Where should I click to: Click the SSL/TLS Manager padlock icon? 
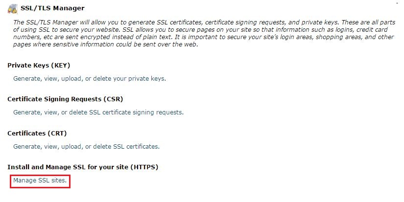pyautogui.click(x=13, y=8)
